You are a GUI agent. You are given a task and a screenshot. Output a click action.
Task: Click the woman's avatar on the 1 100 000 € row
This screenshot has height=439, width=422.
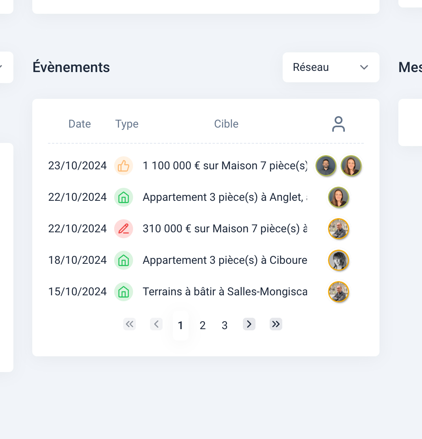(x=351, y=166)
